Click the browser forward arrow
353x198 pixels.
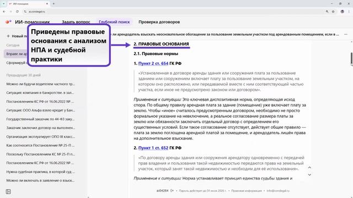coord(10,12)
